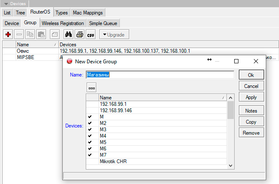Uncheck device M2 in the list
The width and height of the screenshot is (279, 184).
click(x=90, y=123)
